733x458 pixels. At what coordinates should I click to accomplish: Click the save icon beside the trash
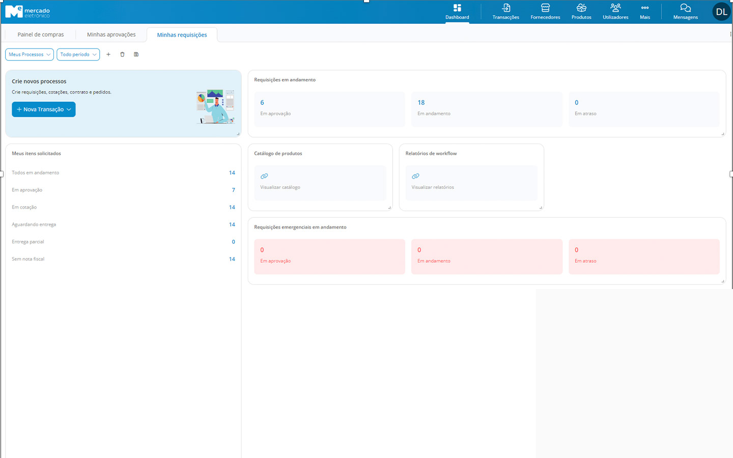click(136, 54)
